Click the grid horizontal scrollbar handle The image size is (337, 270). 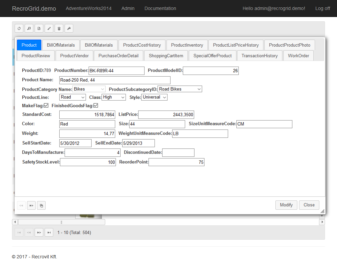click(x=62, y=222)
